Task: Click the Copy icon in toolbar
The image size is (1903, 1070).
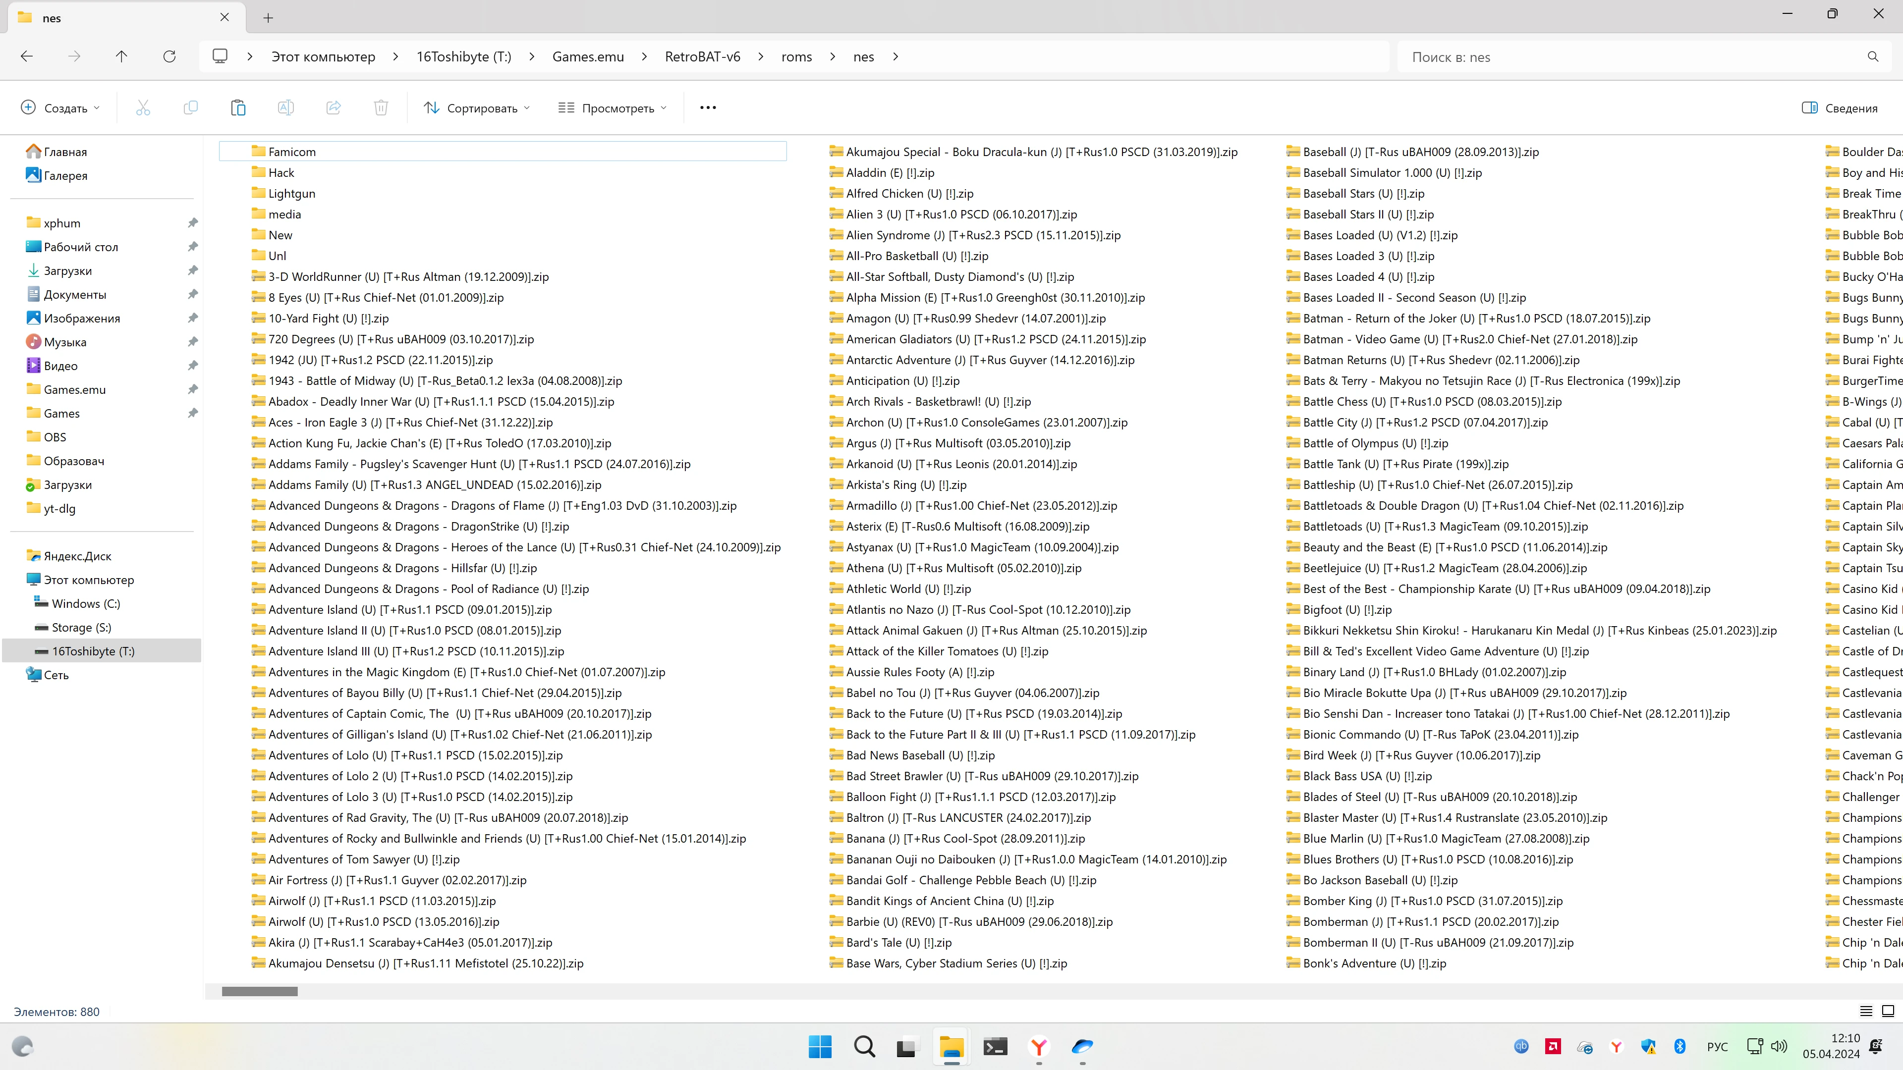Action: 191,108
